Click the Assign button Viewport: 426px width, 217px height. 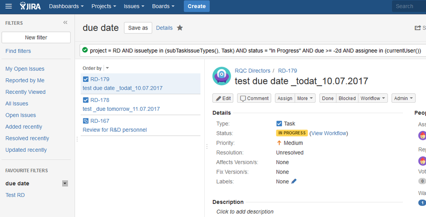tap(285, 98)
